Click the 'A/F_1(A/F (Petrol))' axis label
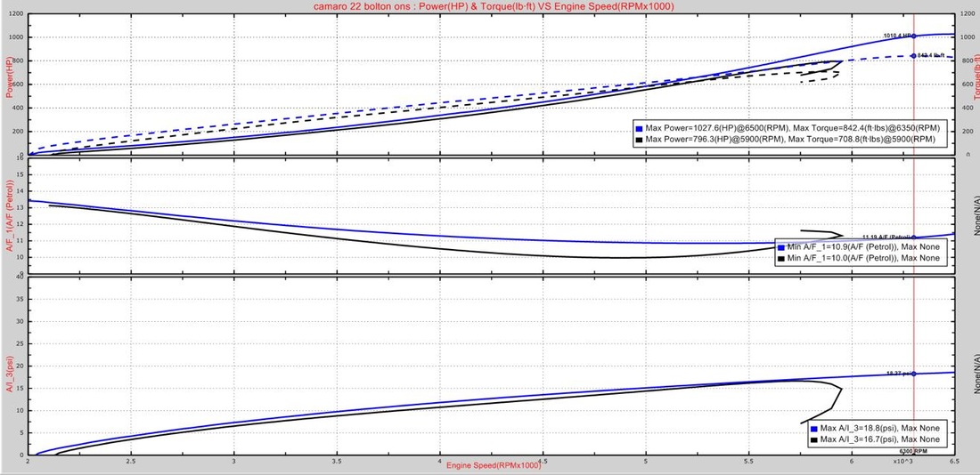980x475 pixels. pos(10,215)
